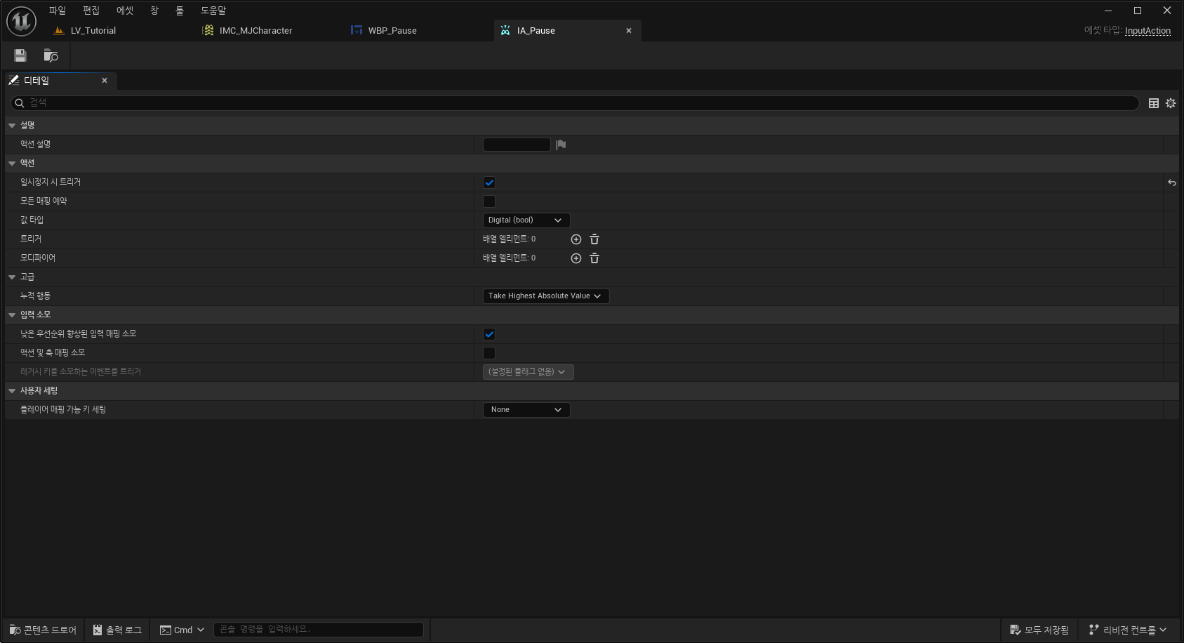Open the 콘텐츠 드로어 content drawer
This screenshot has width=1184, height=643.
click(43, 630)
